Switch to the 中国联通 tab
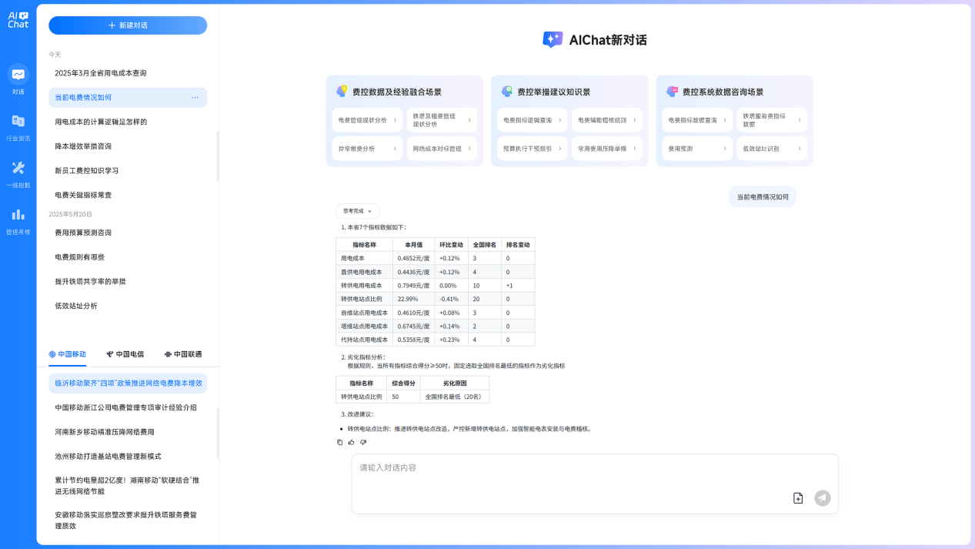The height and width of the screenshot is (549, 975). click(x=183, y=354)
